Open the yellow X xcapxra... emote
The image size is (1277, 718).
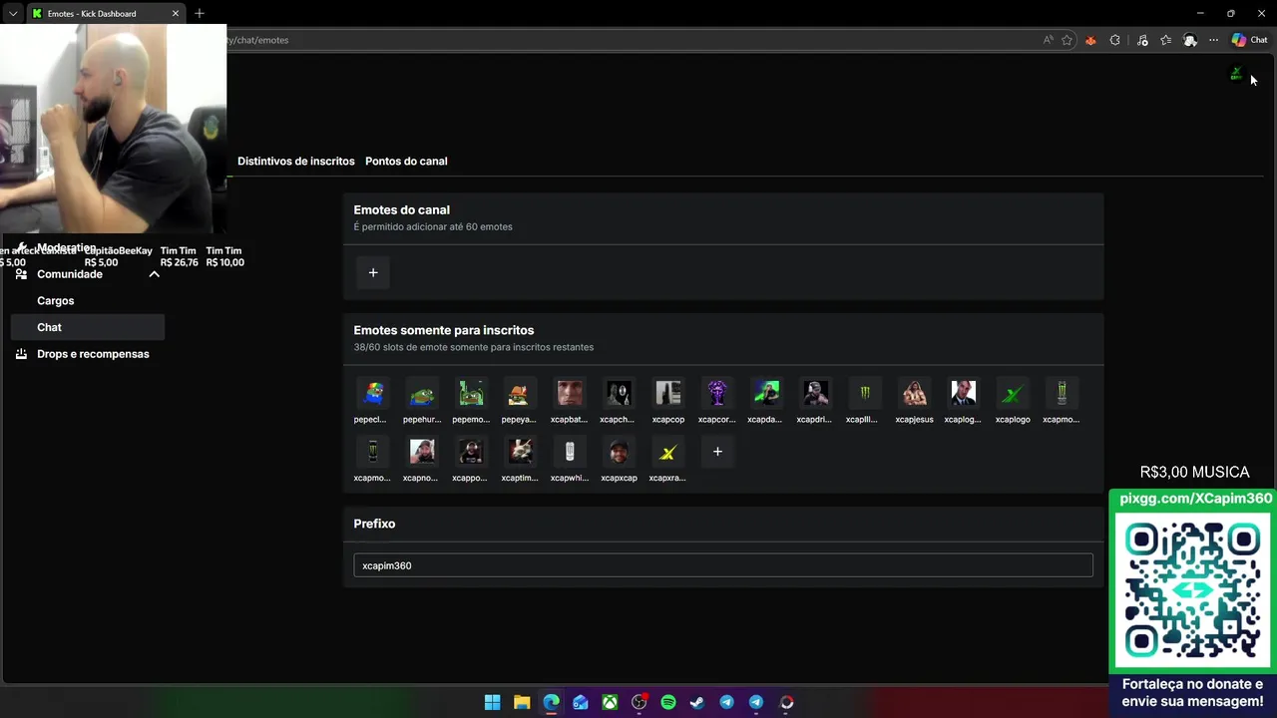click(x=667, y=452)
